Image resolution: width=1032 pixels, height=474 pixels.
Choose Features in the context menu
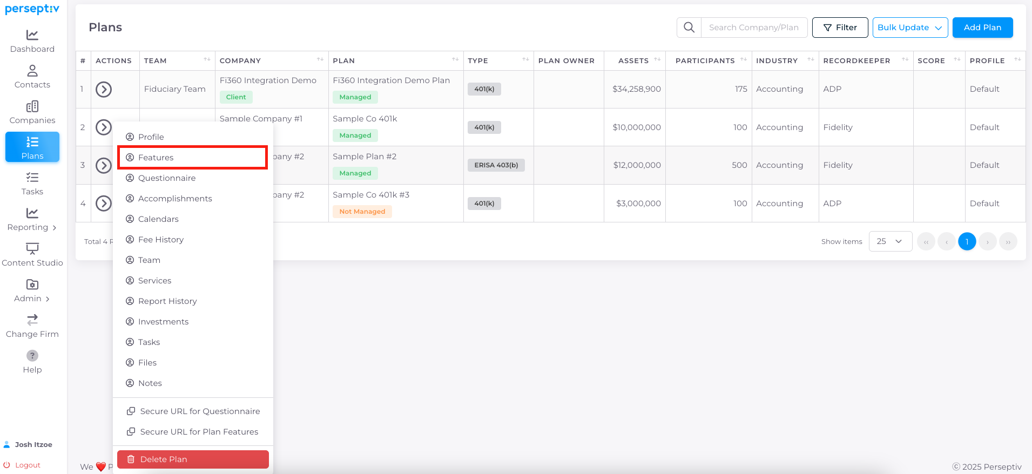[x=193, y=158]
